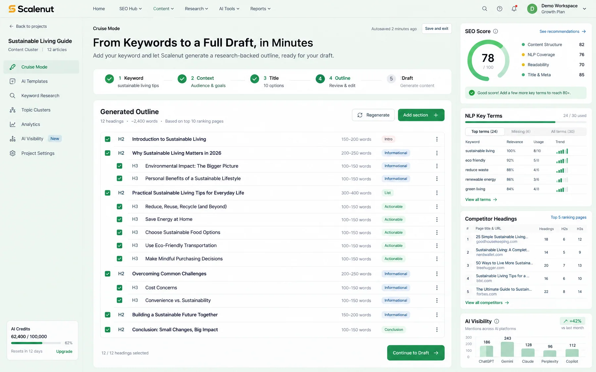596x372 pixels.
Task: Switch to the Missing (6) terms tab
Action: [521, 132]
